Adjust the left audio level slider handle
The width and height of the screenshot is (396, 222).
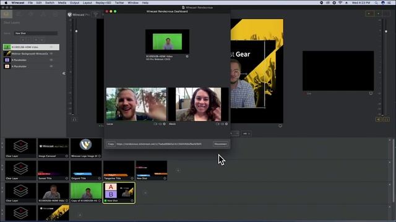click(x=76, y=31)
